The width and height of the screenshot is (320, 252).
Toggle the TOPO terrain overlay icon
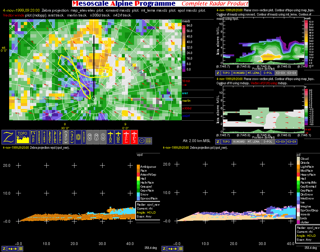pyautogui.click(x=23, y=137)
